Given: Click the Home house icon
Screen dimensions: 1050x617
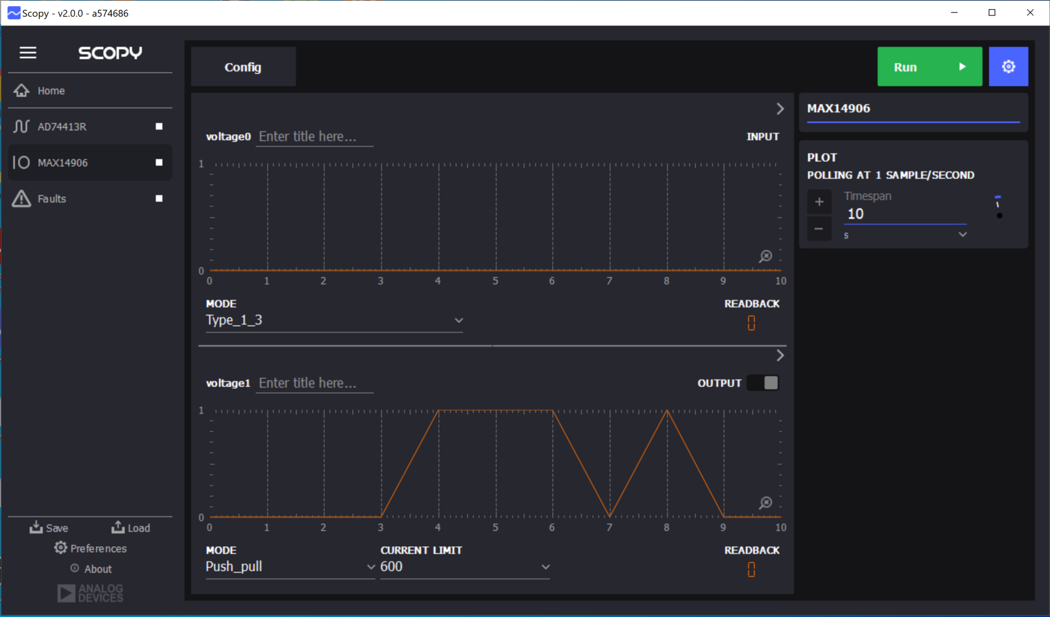Looking at the screenshot, I should (x=22, y=90).
